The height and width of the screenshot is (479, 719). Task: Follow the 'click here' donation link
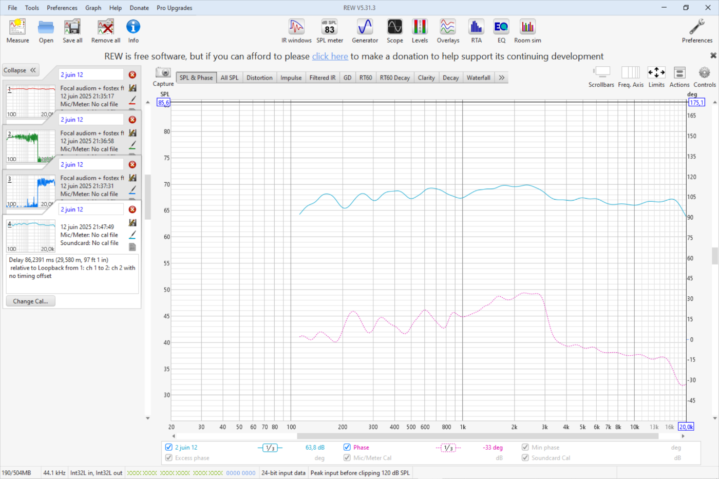pyautogui.click(x=330, y=56)
